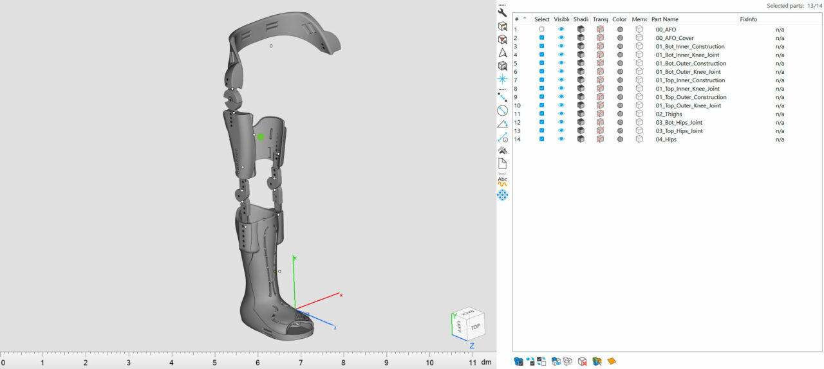Click the TOP face of view cube
The height and width of the screenshot is (369, 824).
475,327
